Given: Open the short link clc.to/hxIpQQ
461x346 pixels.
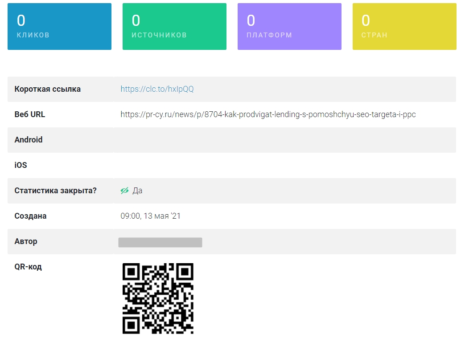Looking at the screenshot, I should click(x=157, y=89).
